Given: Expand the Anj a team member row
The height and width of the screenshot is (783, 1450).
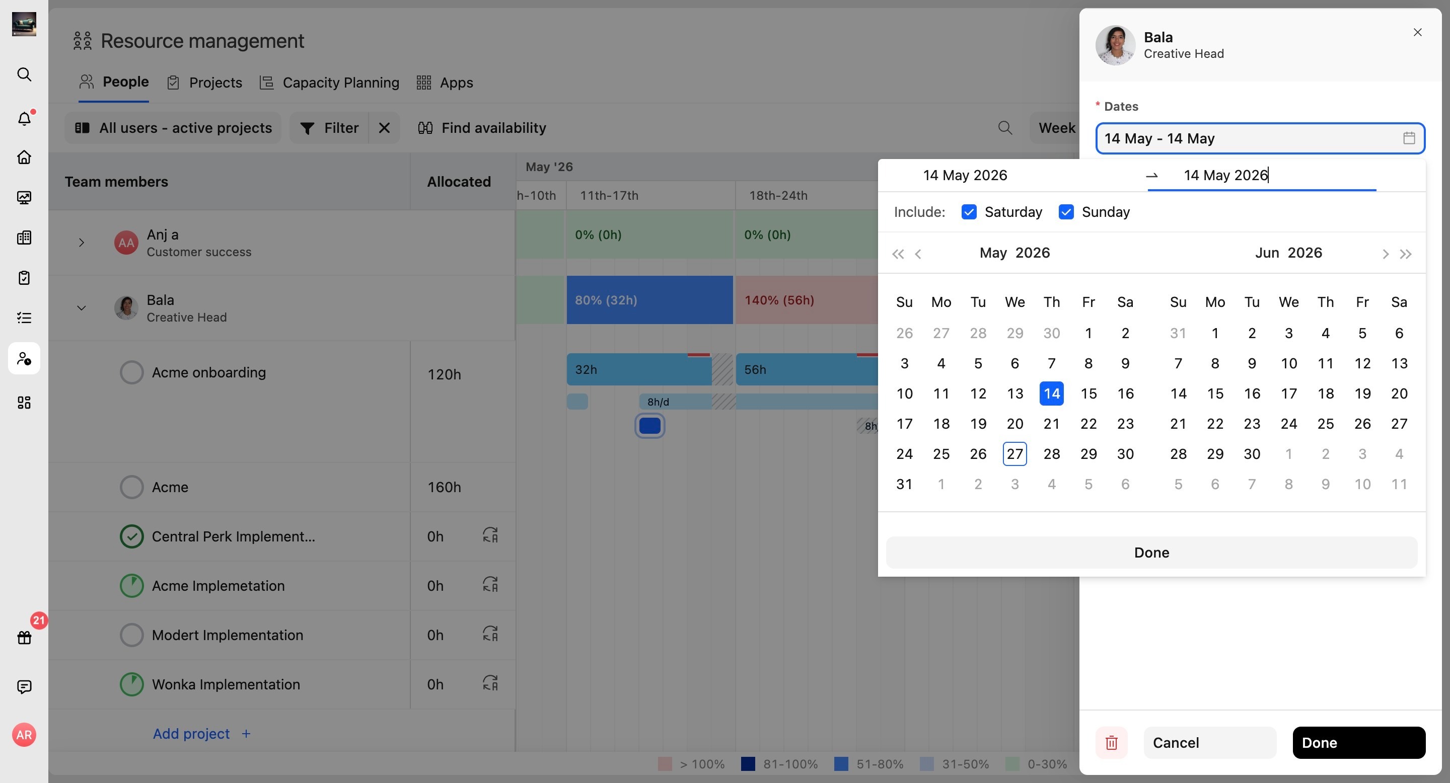Looking at the screenshot, I should point(82,243).
